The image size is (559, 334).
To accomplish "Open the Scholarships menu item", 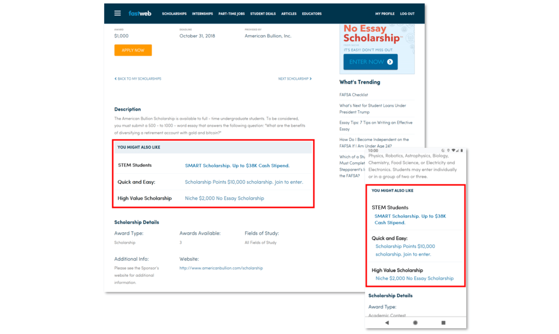I will point(174,14).
